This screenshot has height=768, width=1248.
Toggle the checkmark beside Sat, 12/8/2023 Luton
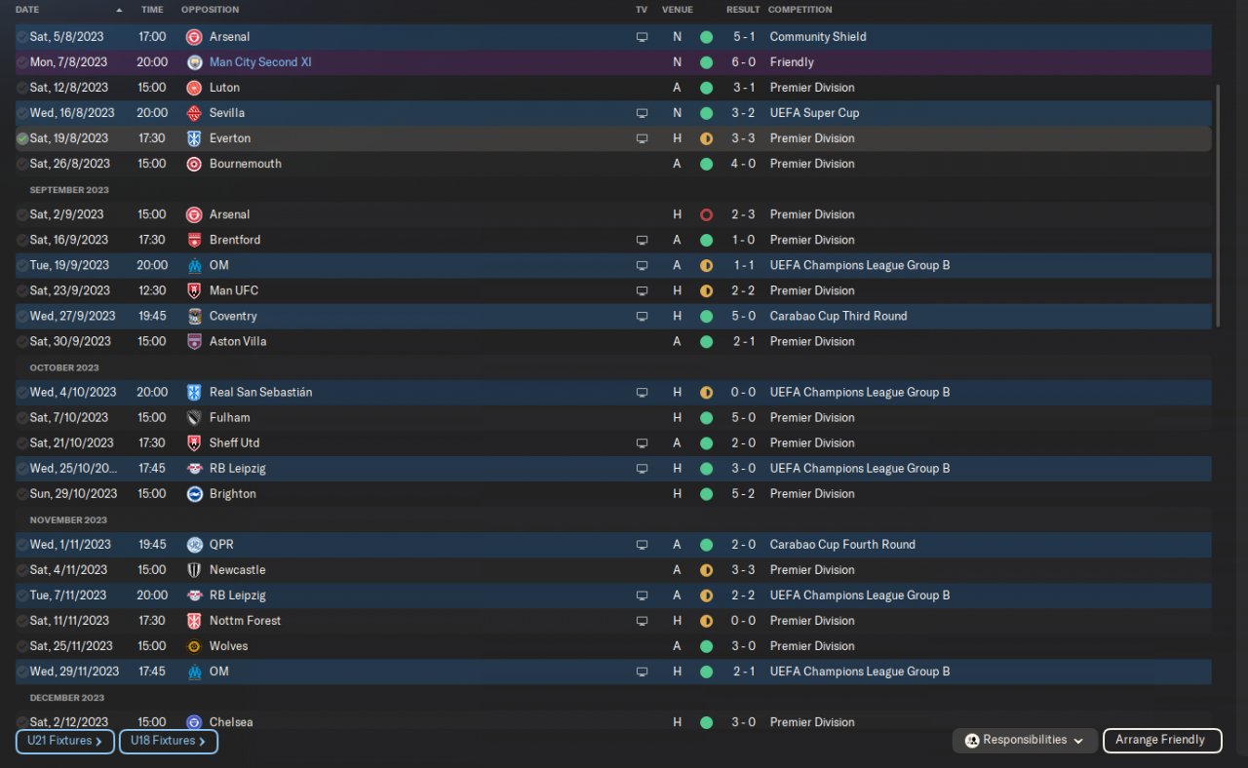pyautogui.click(x=22, y=88)
